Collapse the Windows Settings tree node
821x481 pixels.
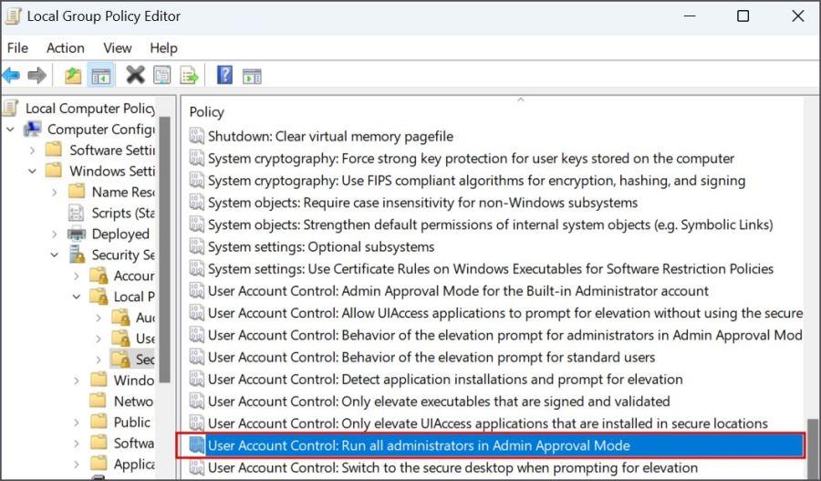(x=33, y=171)
